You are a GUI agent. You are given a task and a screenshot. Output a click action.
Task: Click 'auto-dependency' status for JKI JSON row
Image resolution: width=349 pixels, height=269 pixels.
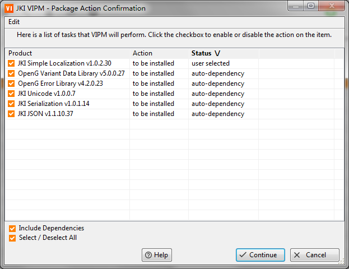(218, 114)
